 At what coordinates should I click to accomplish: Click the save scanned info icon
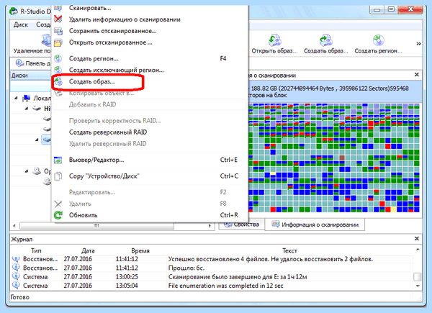point(58,31)
